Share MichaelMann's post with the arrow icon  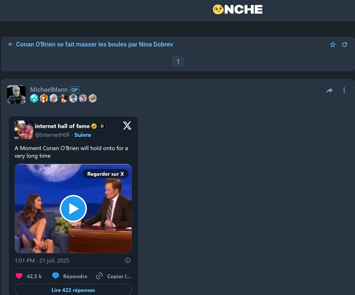click(329, 91)
